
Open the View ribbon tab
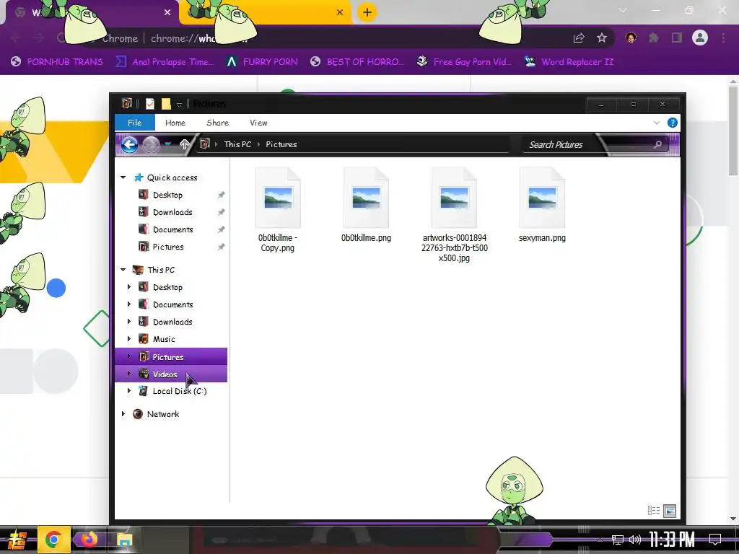click(258, 123)
